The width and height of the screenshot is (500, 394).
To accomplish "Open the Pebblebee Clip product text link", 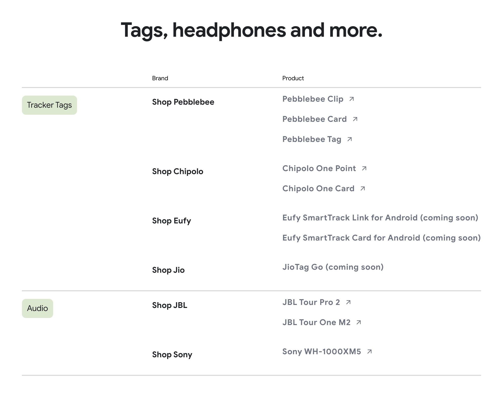I will click(313, 99).
